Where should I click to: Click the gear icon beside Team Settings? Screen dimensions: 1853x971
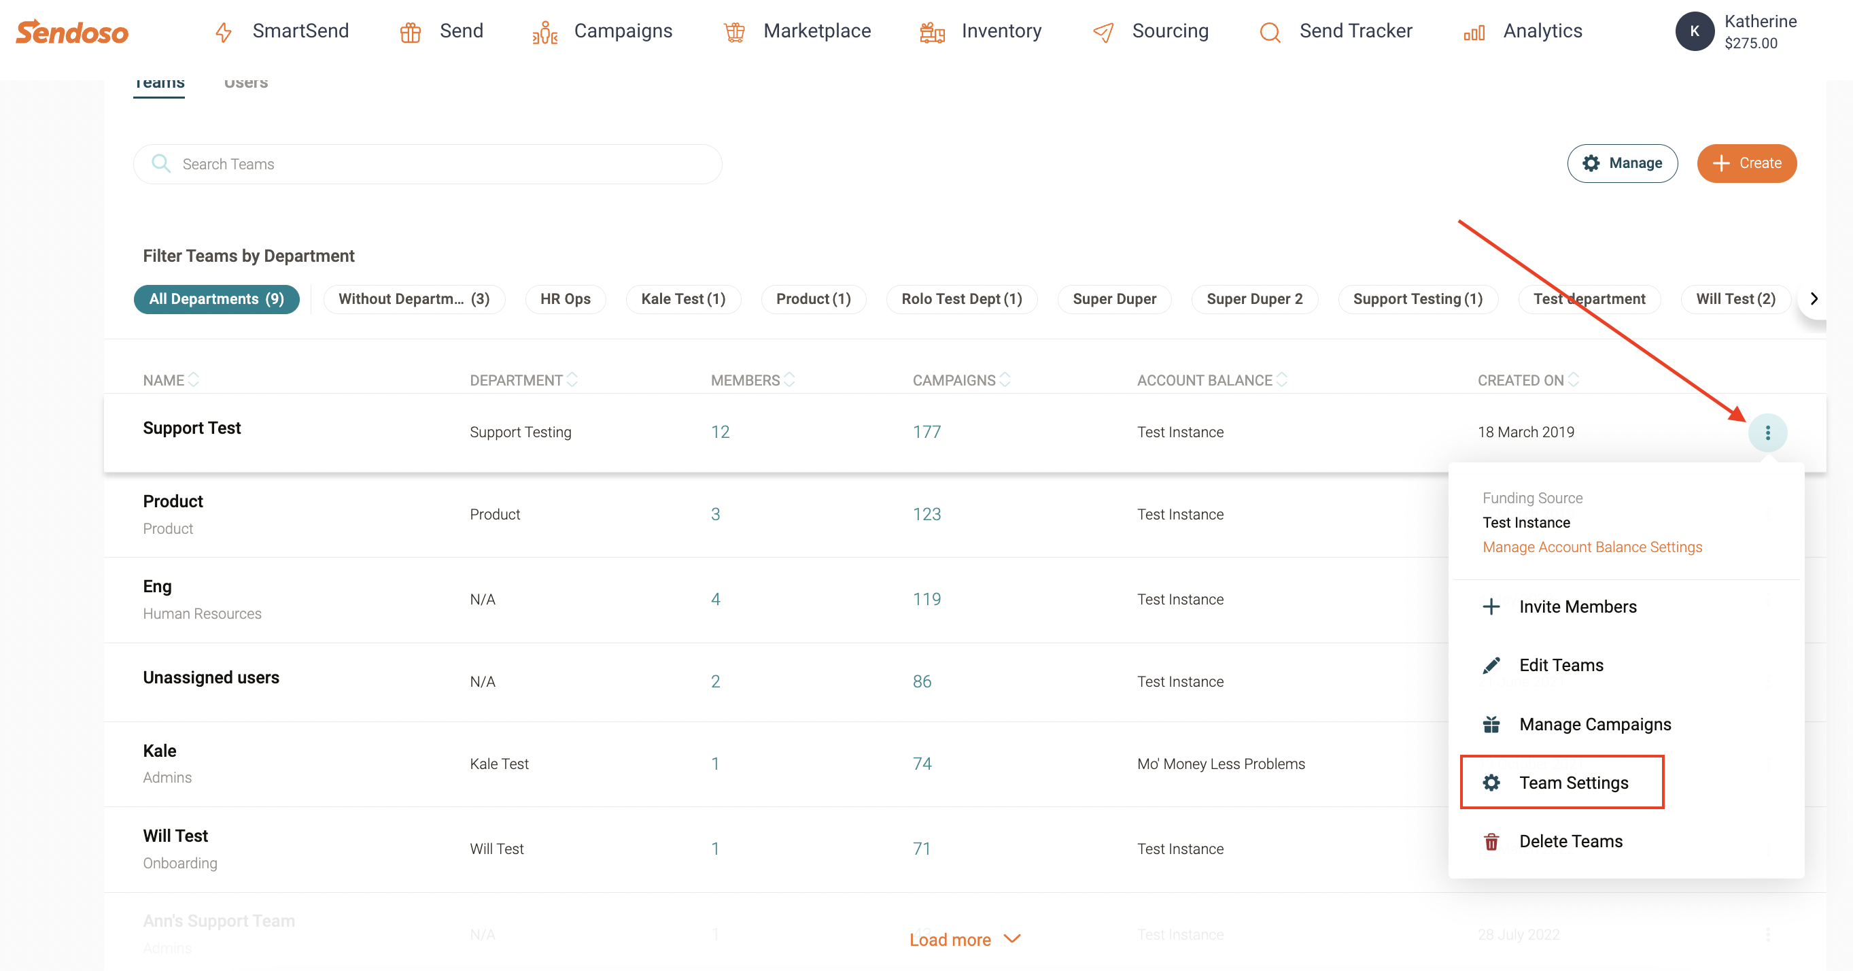tap(1492, 783)
